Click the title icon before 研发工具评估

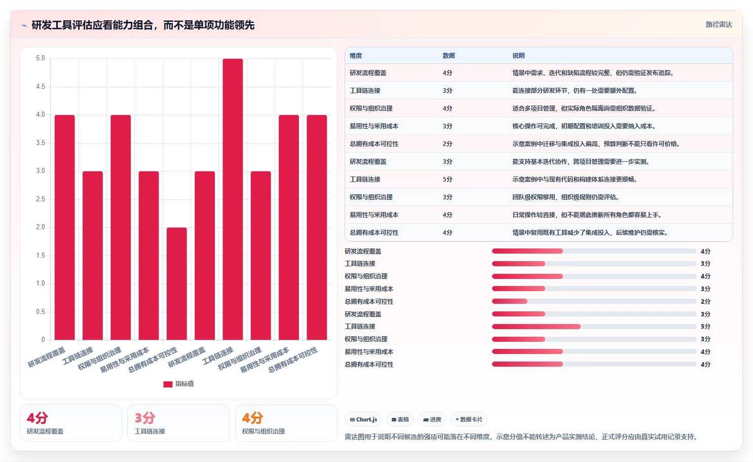point(24,25)
